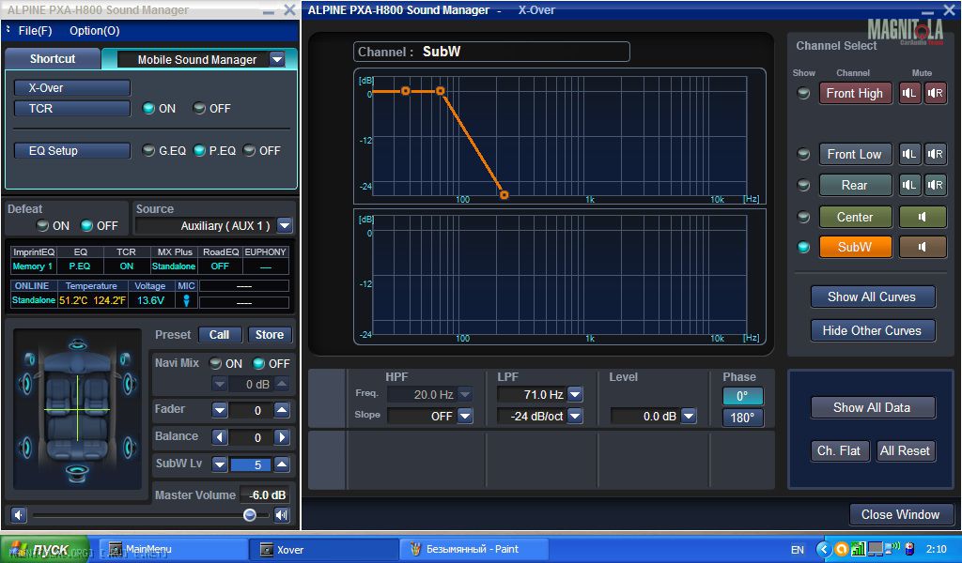Viewport: 962px width, 563px height.
Task: Click the curve end point at -24 dB
Action: pyautogui.click(x=504, y=195)
